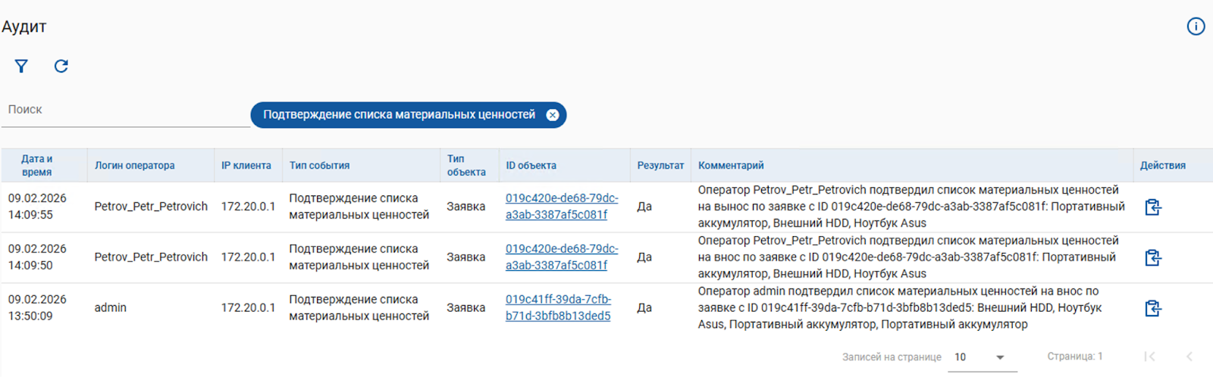The height and width of the screenshot is (377, 1213).
Task: Go to the previous page
Action: (1189, 357)
